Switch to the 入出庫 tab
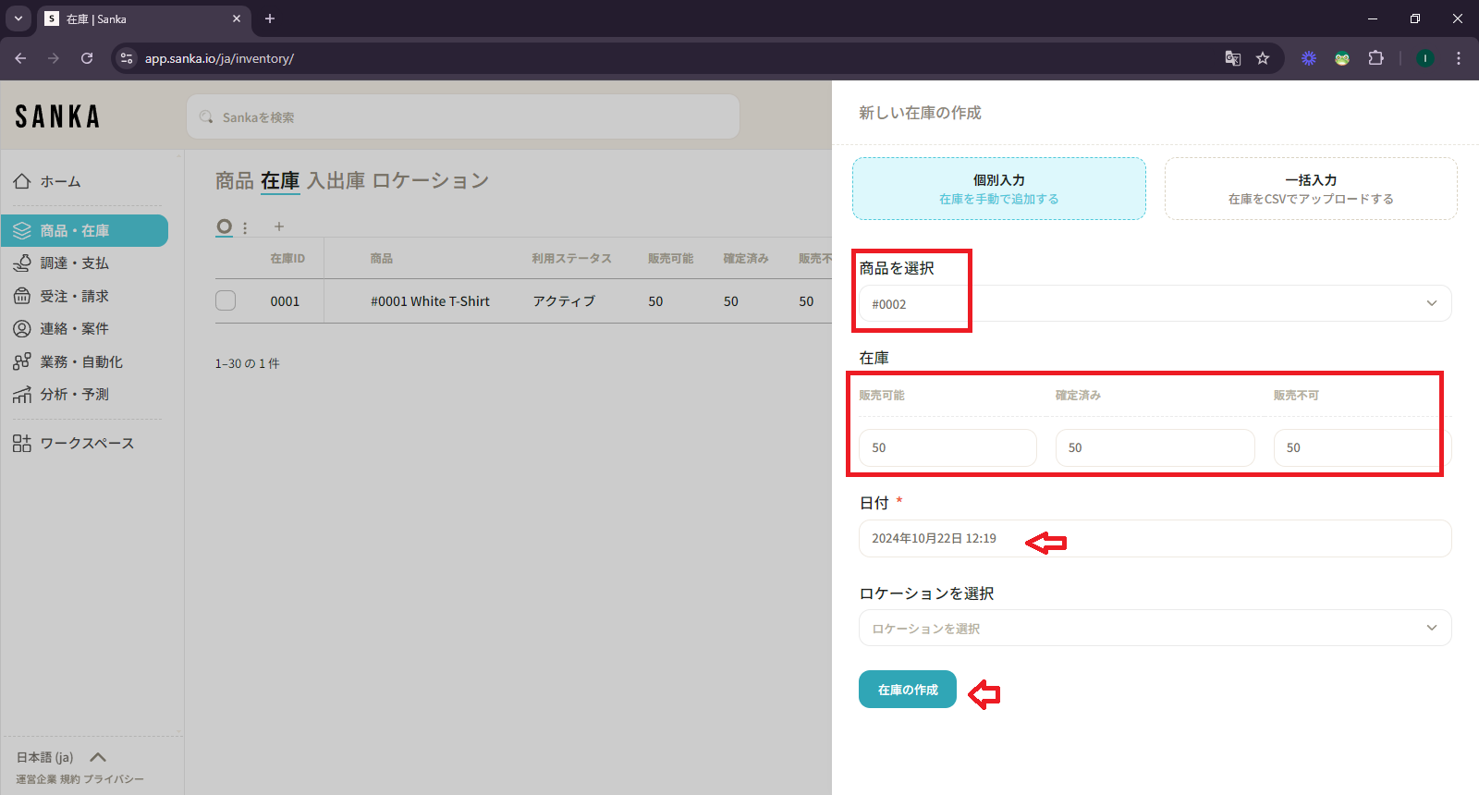1479x795 pixels. point(336,181)
